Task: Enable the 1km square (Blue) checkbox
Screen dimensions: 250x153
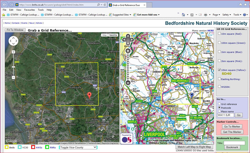Action: (x=219, y=52)
